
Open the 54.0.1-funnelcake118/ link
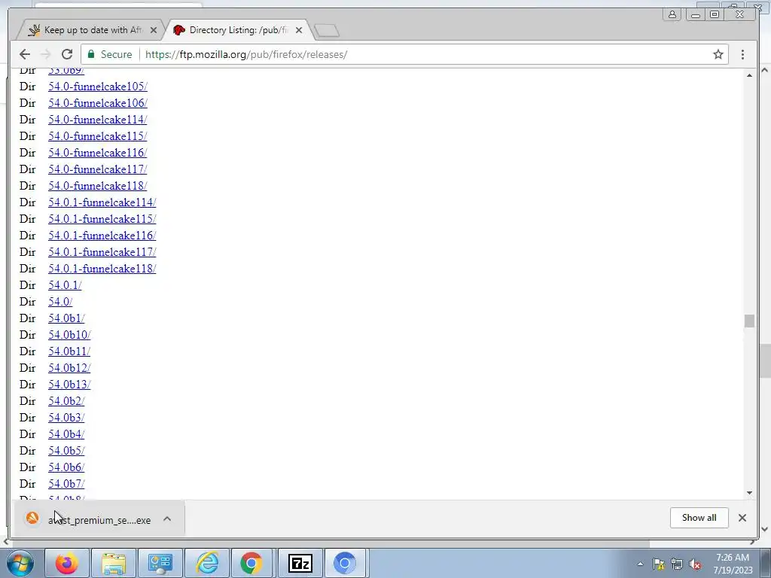coord(102,269)
